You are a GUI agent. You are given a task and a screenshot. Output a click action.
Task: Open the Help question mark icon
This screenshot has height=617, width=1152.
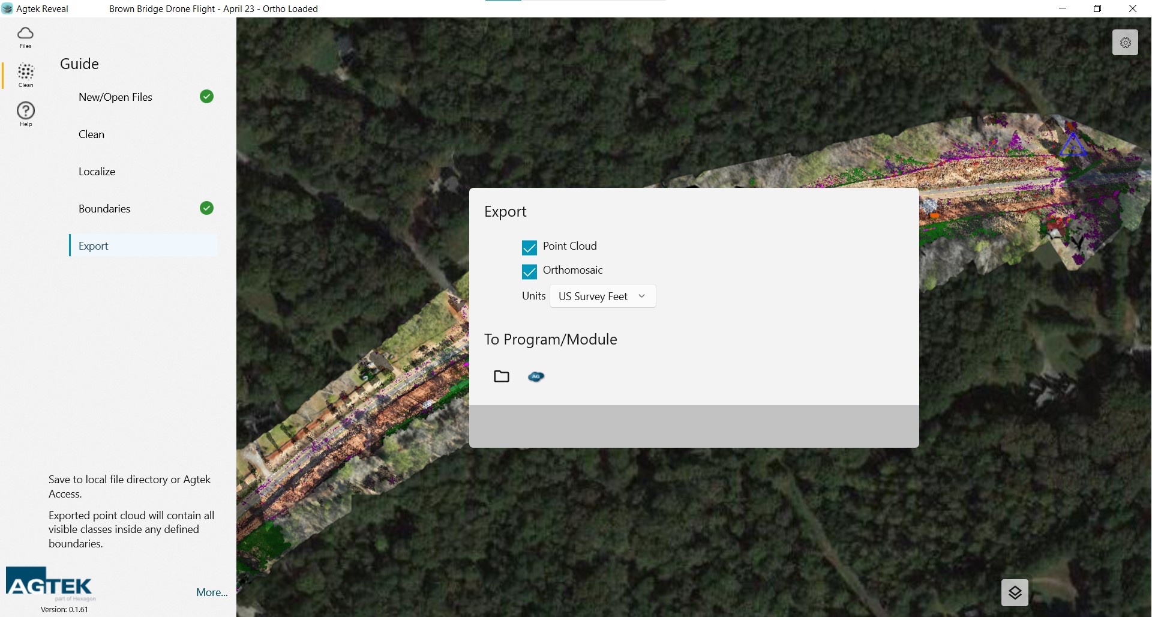click(26, 113)
